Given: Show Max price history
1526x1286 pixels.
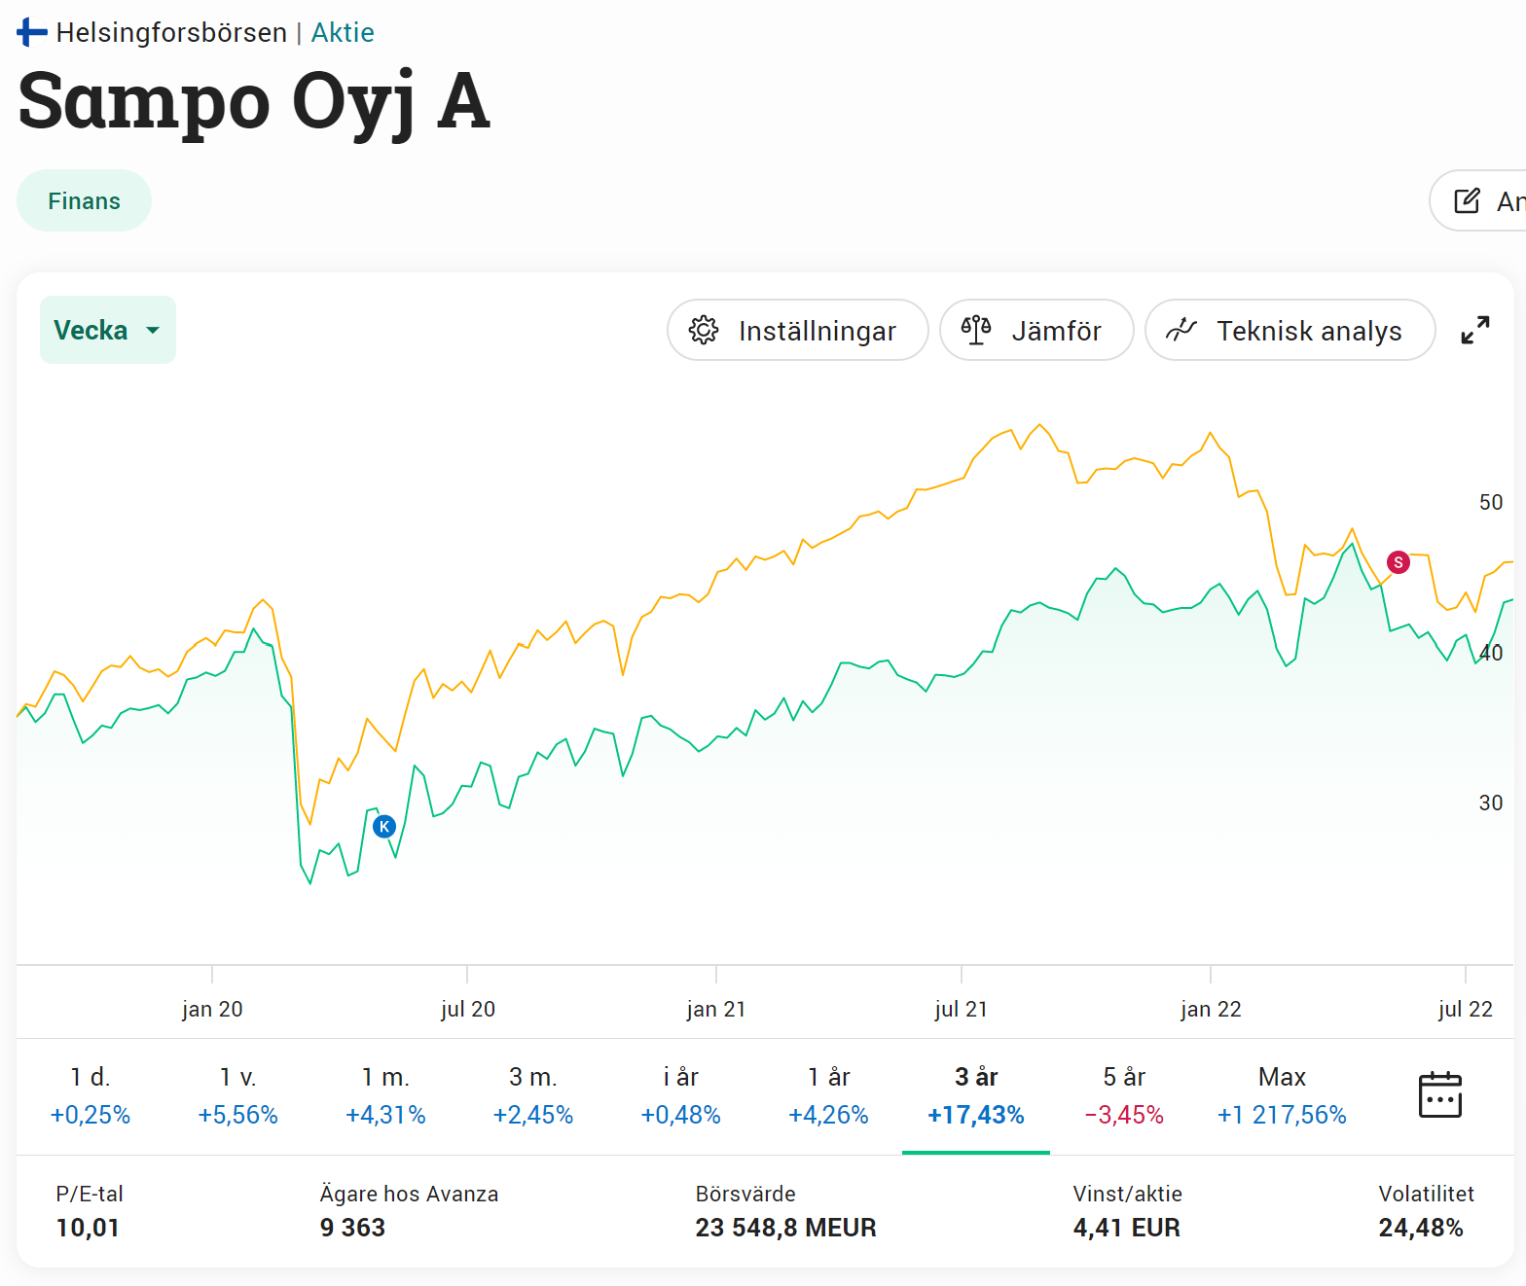Looking at the screenshot, I should [x=1282, y=1095].
